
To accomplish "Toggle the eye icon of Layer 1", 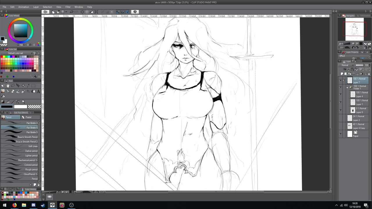I will [x=340, y=102].
